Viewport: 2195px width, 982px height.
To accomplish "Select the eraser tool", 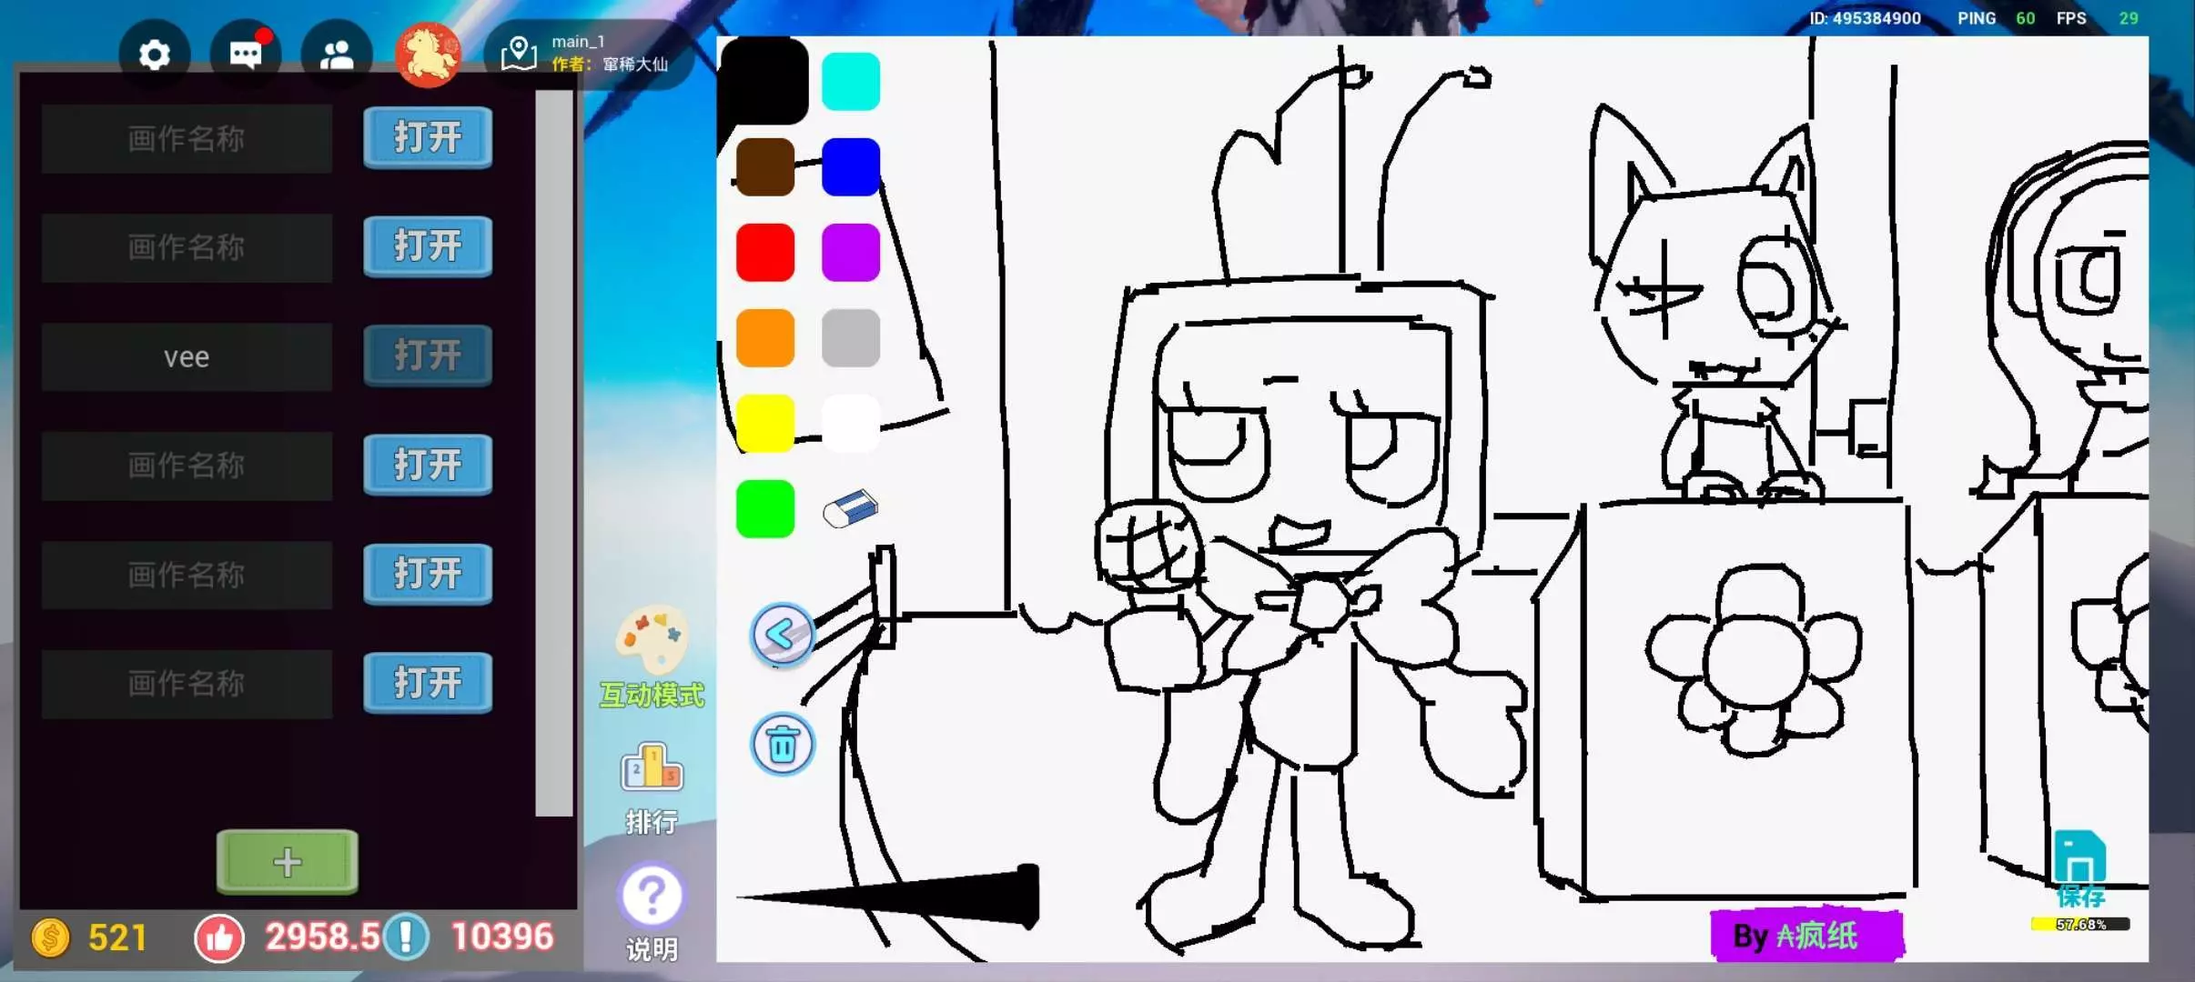I will [850, 509].
